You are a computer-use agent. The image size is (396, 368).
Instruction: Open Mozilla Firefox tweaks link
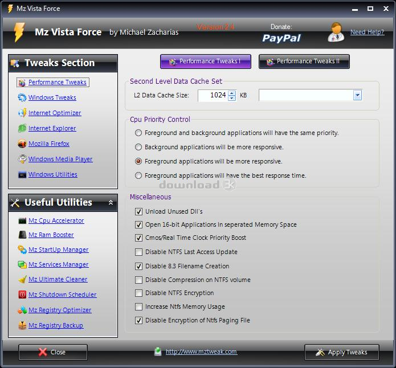[49, 144]
